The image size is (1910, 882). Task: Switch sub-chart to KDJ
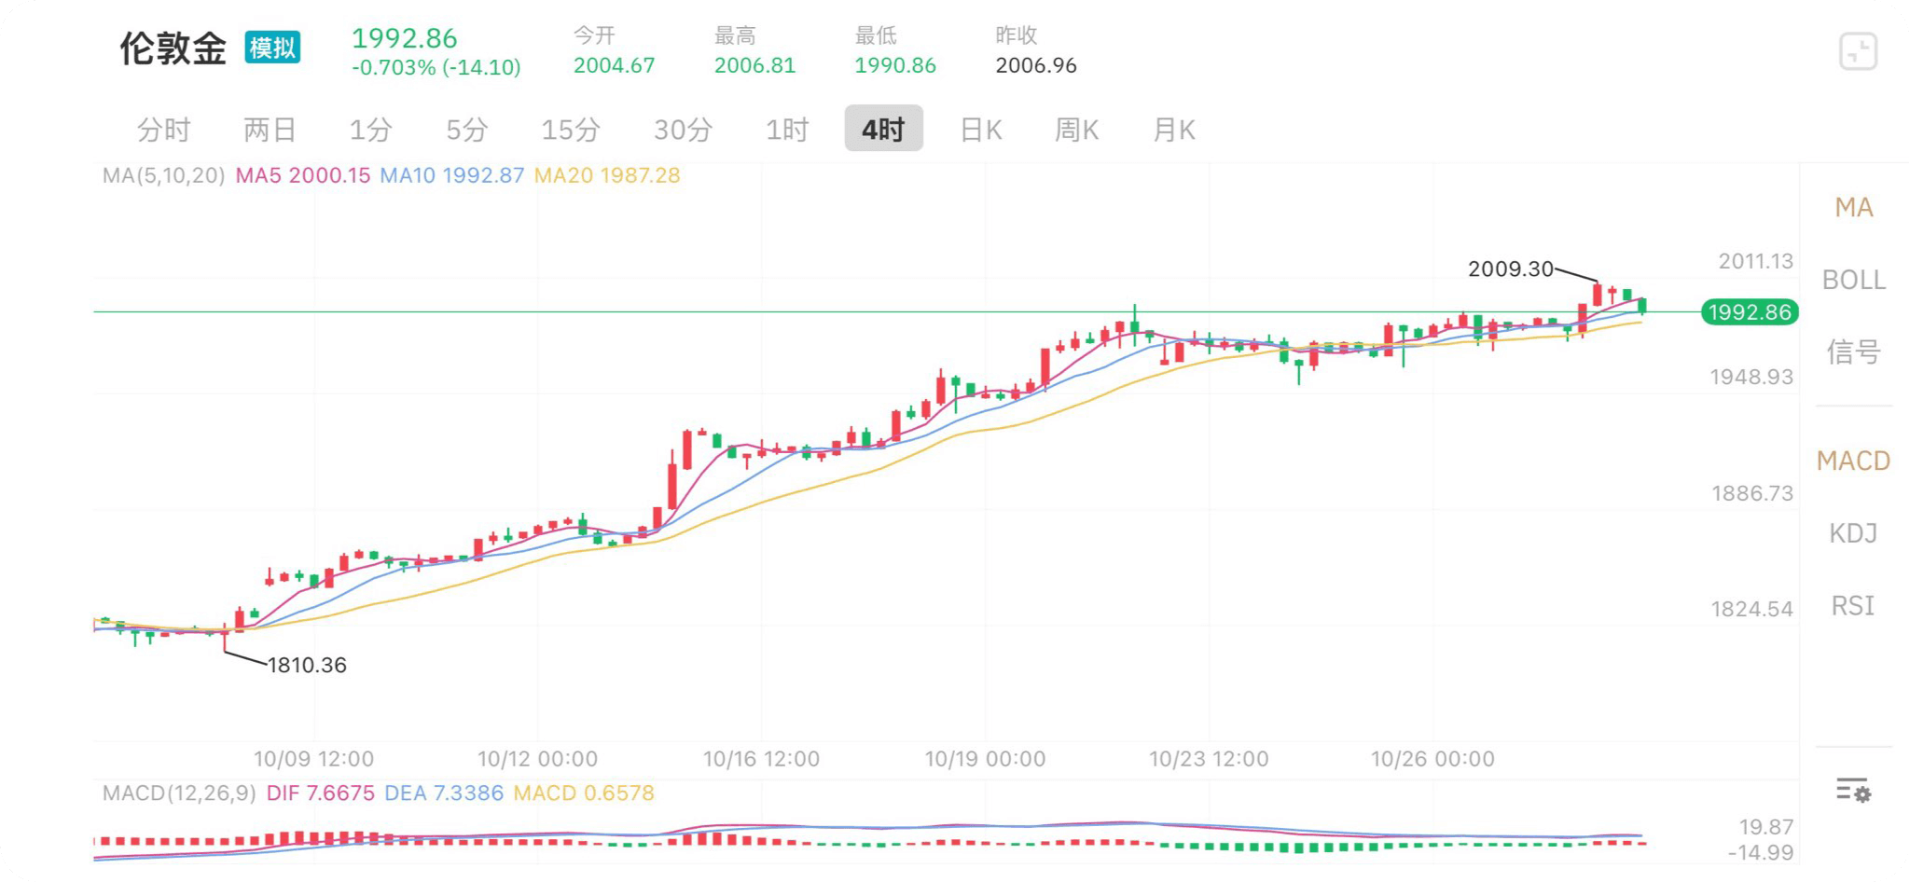[x=1853, y=533]
